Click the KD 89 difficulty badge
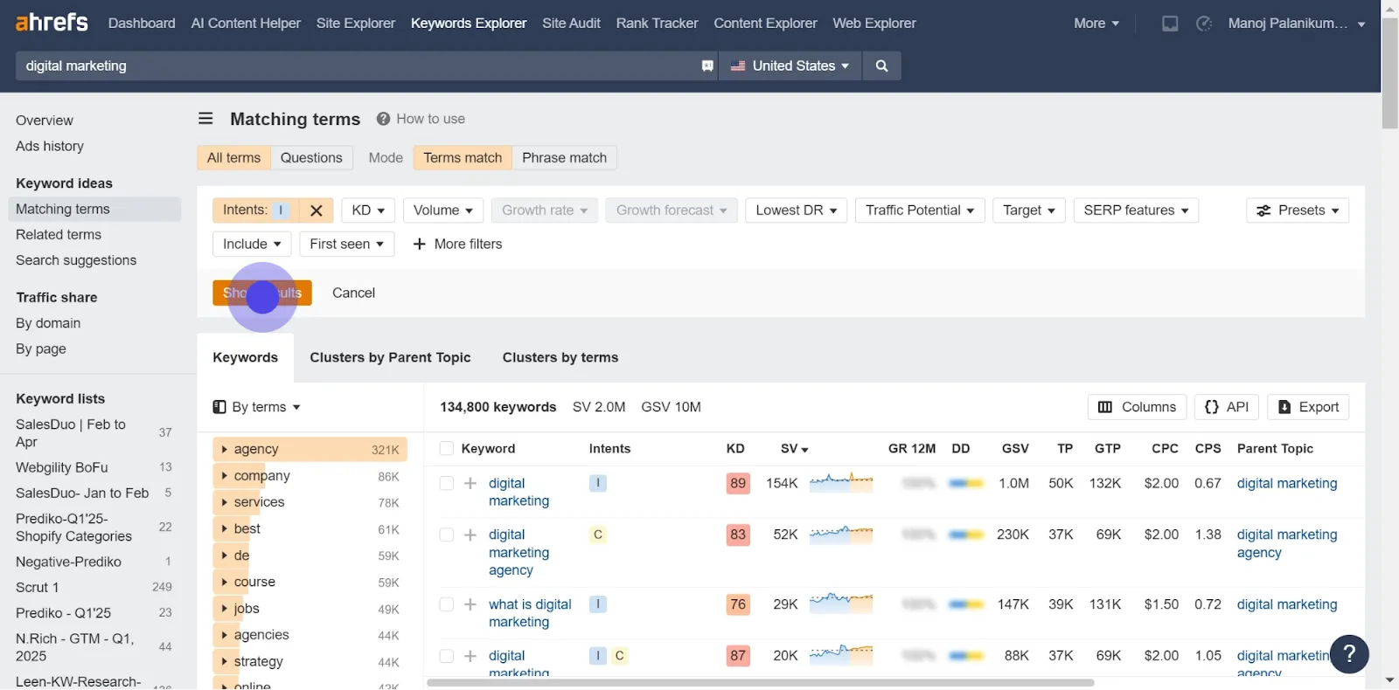Viewport: 1399px width, 690px height. [738, 483]
